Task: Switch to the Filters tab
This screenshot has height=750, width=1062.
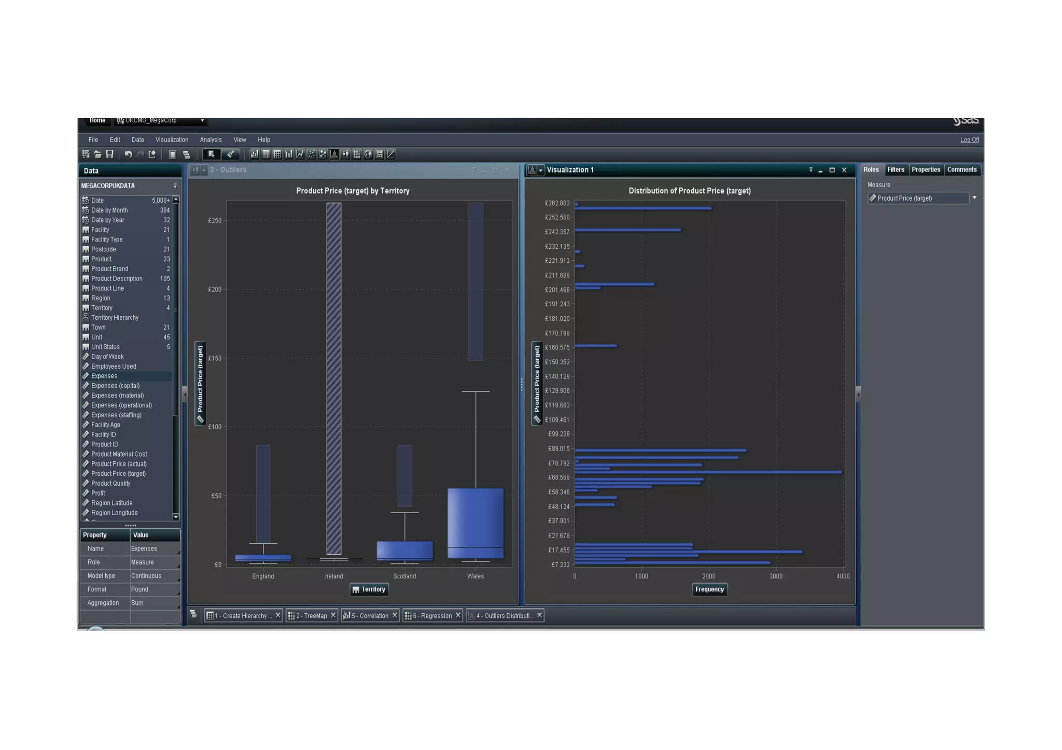Action: 896,170
